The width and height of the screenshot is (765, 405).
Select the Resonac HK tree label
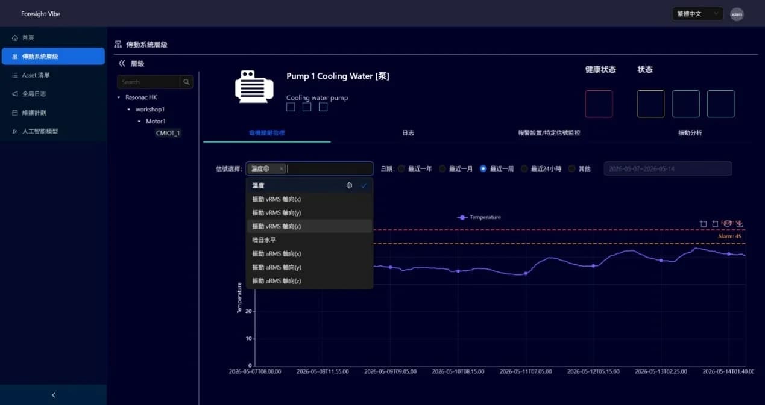(x=141, y=97)
